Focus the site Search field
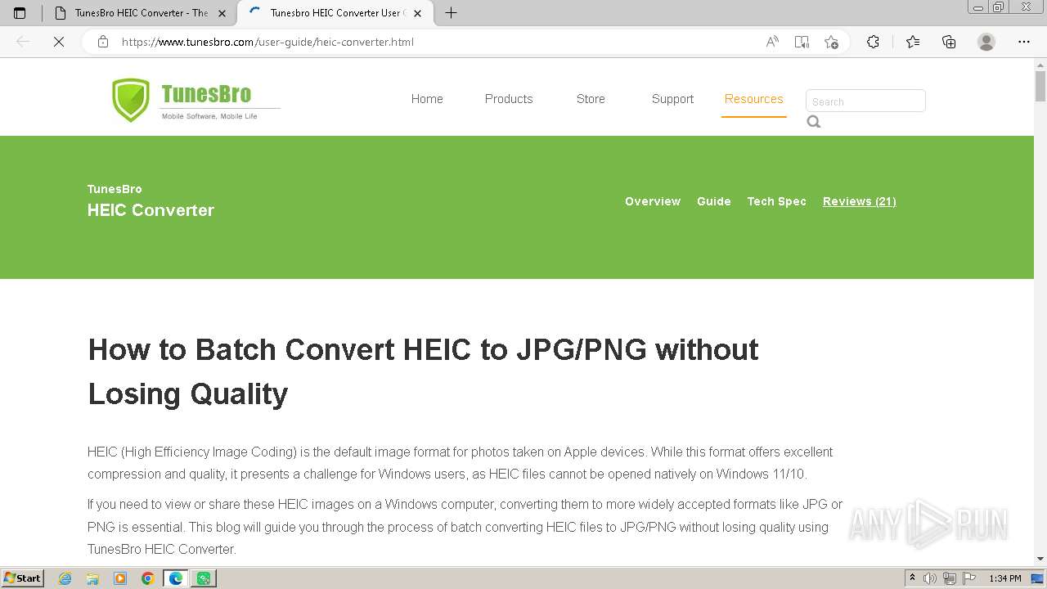The height and width of the screenshot is (589, 1047). [x=865, y=101]
